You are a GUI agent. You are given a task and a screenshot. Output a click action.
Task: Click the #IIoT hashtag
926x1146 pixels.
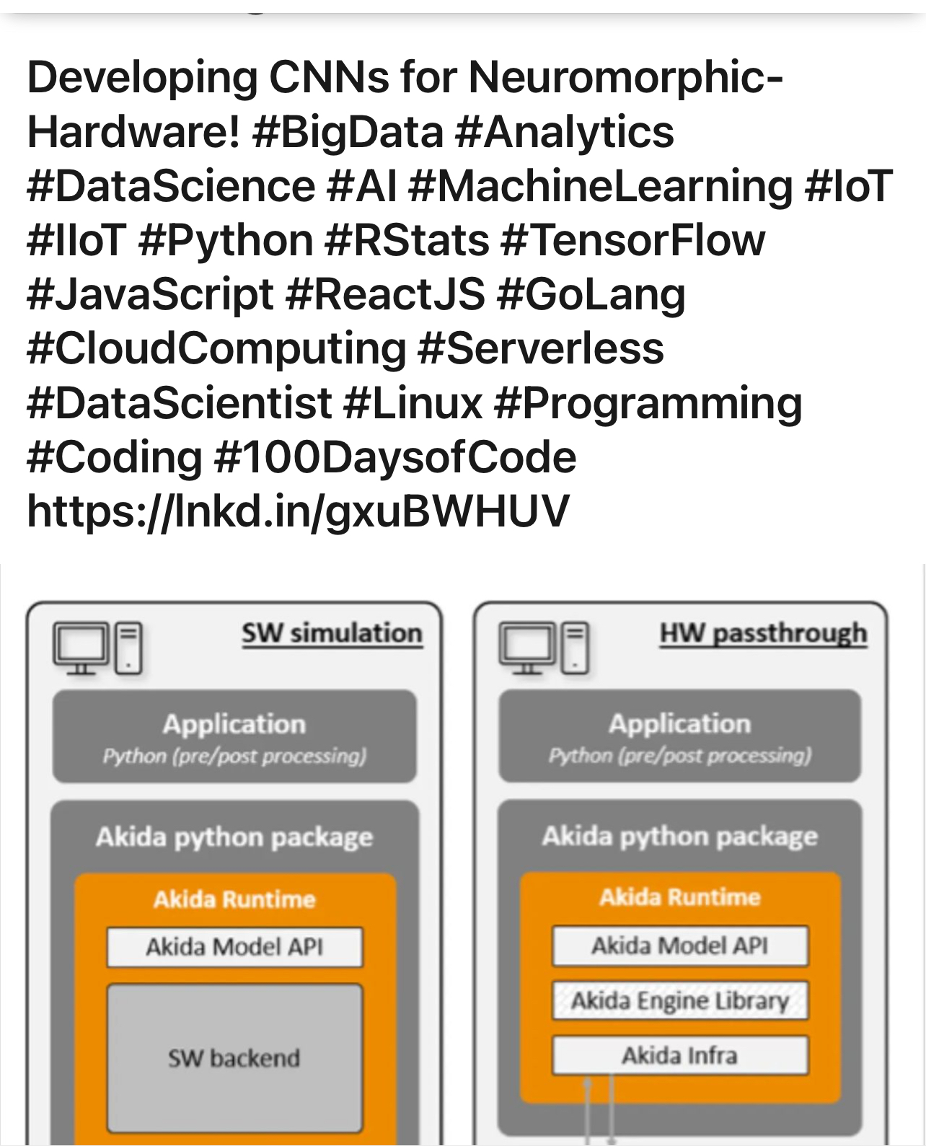coord(76,240)
